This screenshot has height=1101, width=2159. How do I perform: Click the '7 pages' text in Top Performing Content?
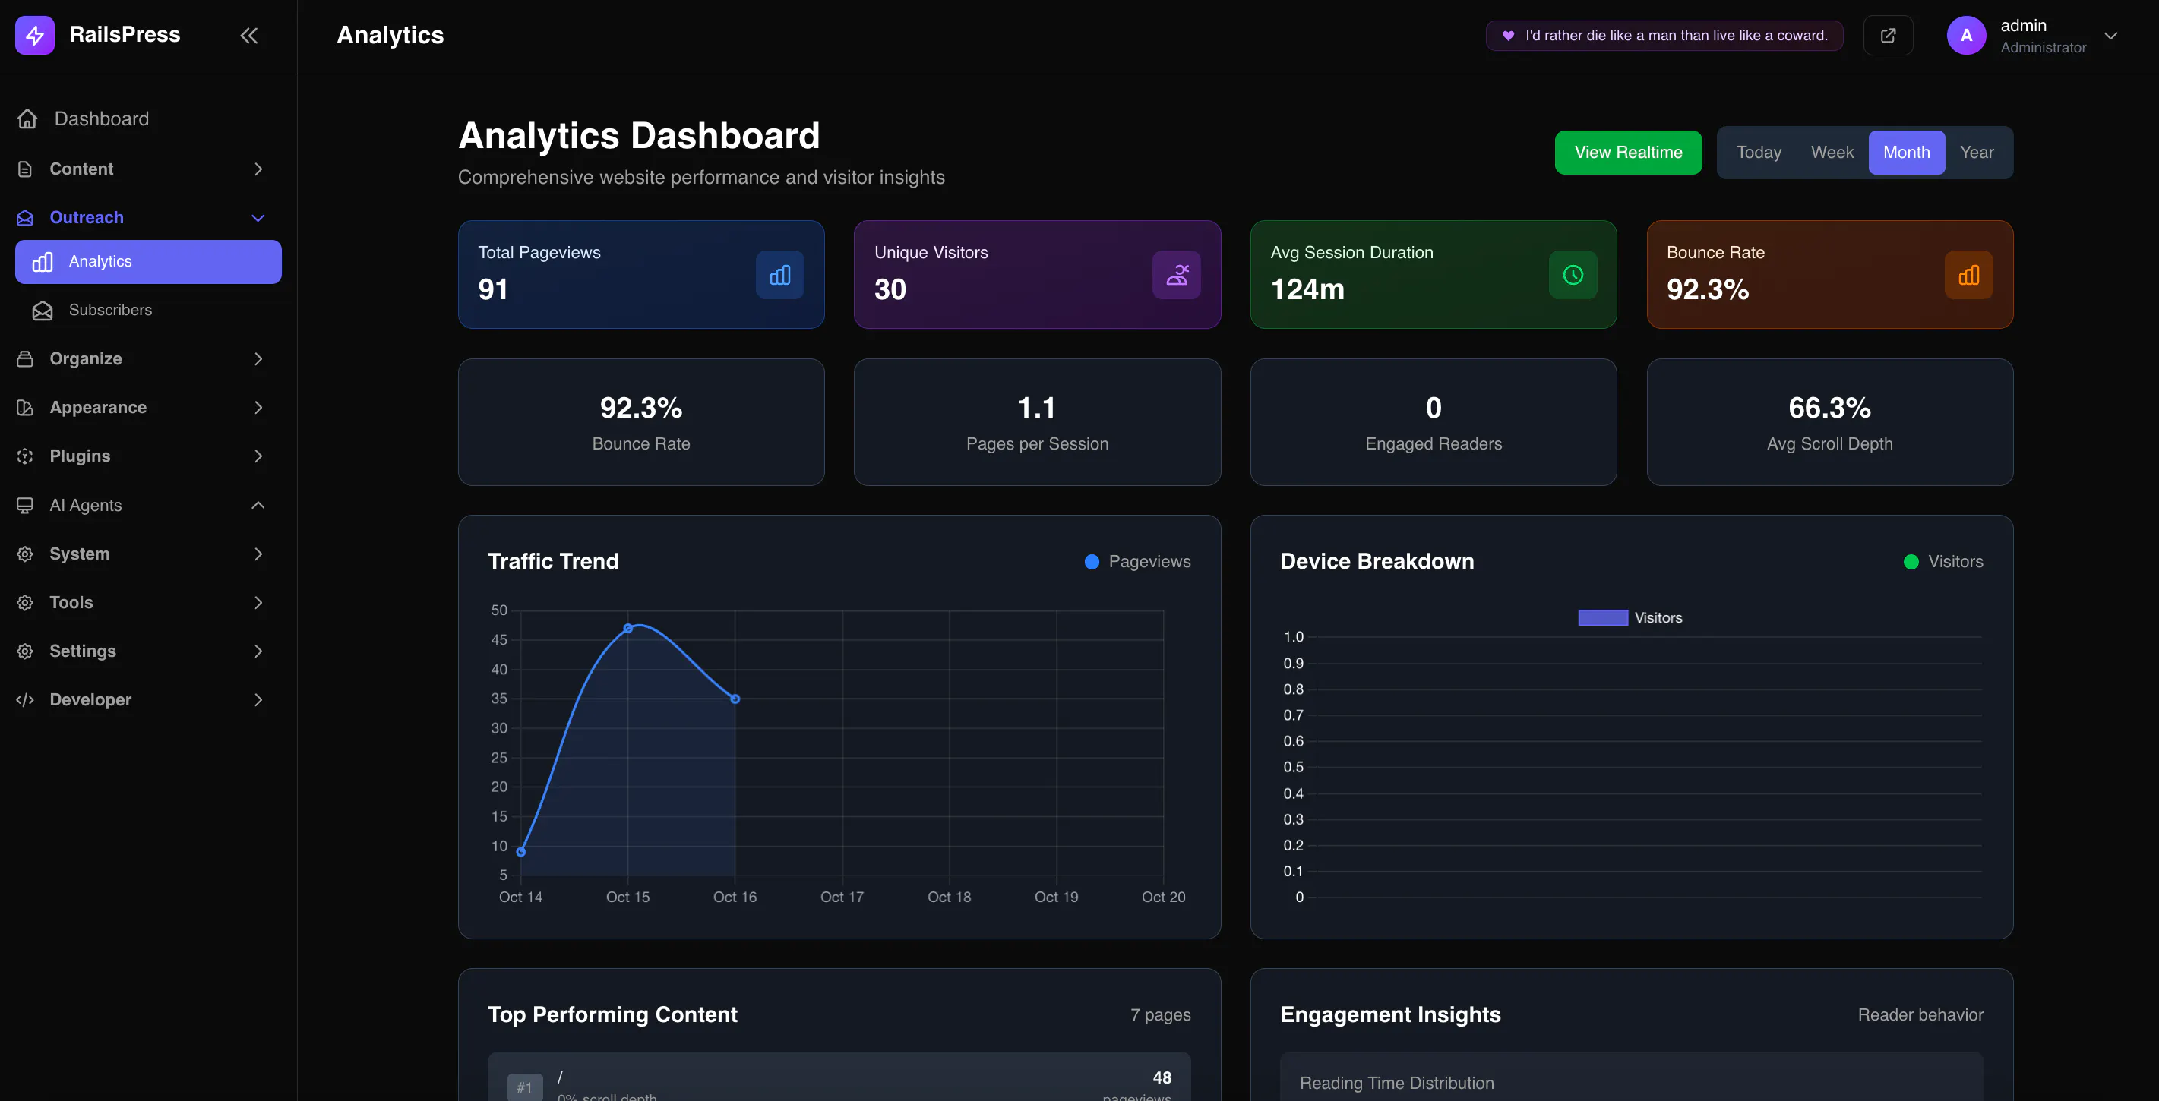(1160, 1015)
